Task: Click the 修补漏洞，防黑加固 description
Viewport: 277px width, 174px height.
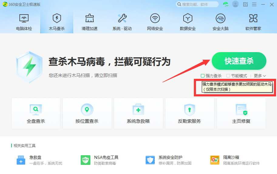Action: (x=175, y=163)
